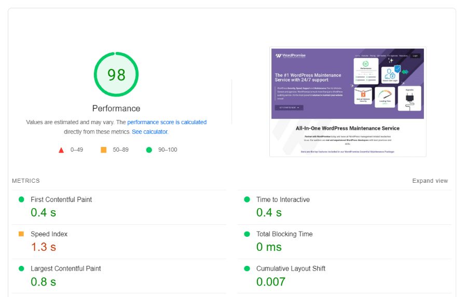
Task: Click the WordPromise page screenshot thumbnail
Action: 348,102
